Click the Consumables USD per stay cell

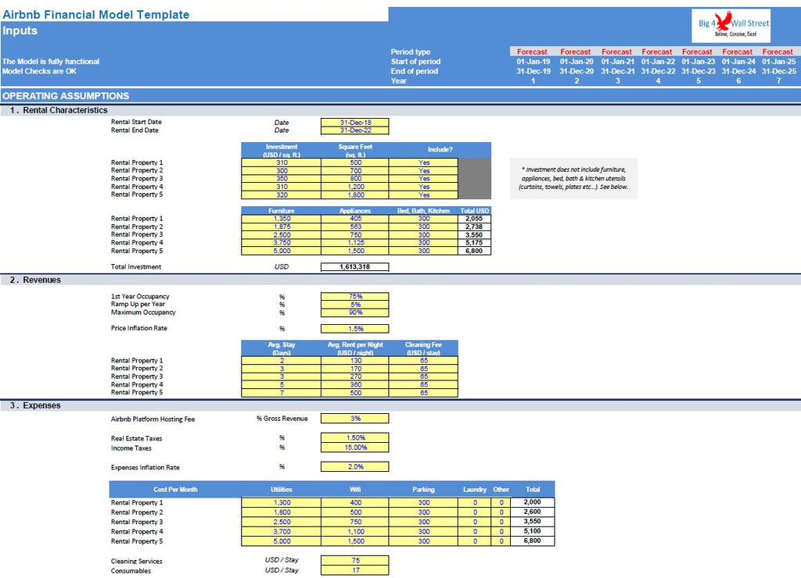[x=354, y=570]
